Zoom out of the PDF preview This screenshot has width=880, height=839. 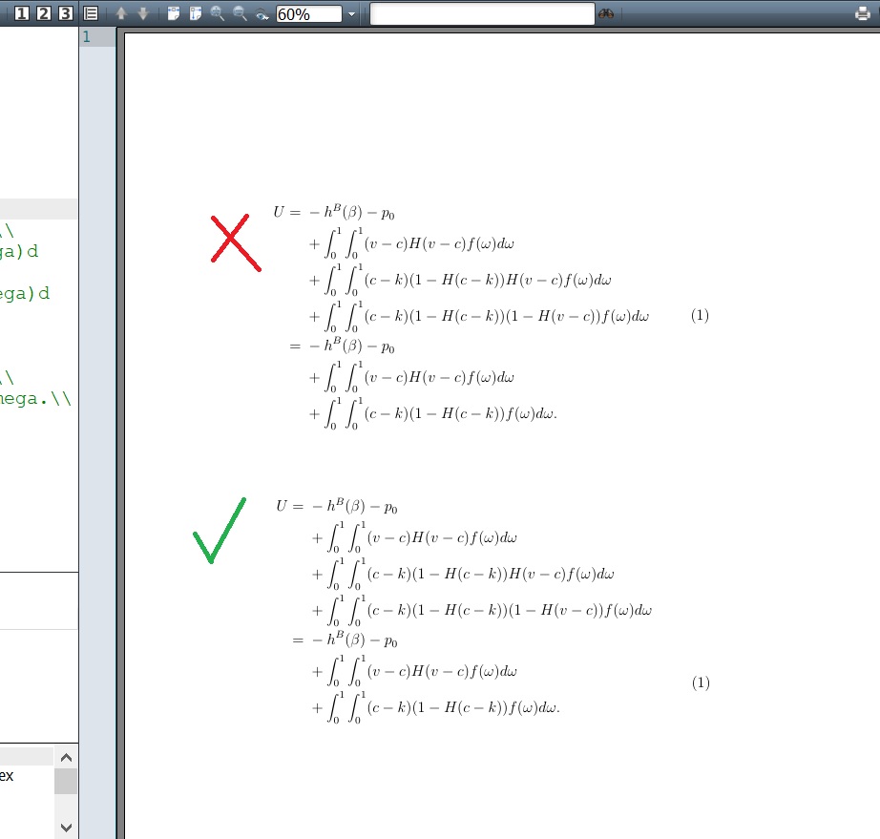240,13
